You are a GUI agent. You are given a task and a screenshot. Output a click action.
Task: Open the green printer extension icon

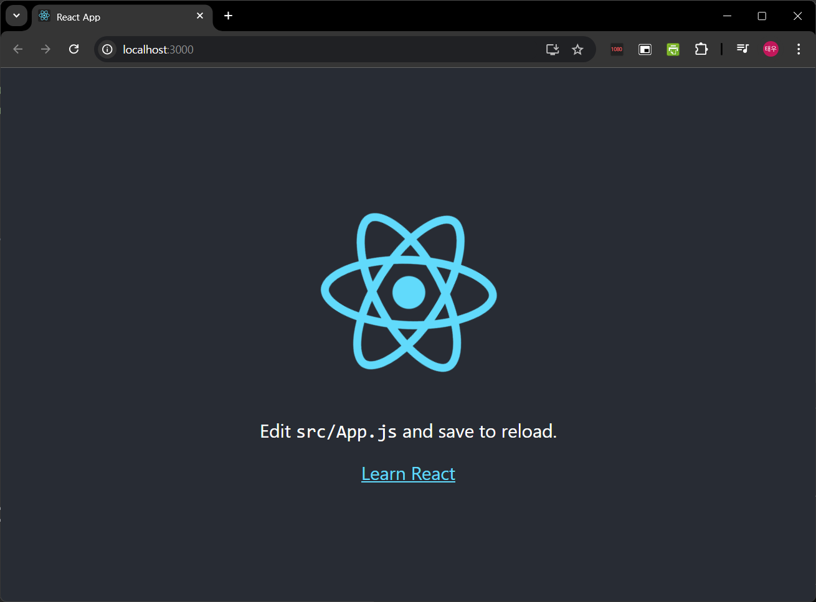[x=673, y=49]
